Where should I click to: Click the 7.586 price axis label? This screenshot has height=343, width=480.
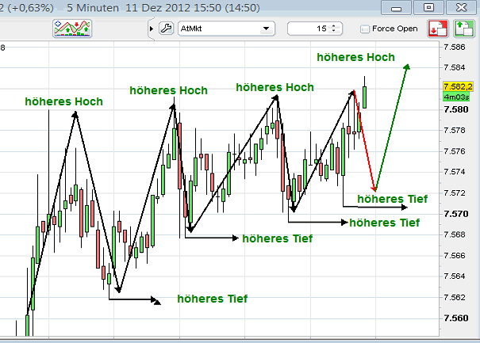tap(455, 47)
